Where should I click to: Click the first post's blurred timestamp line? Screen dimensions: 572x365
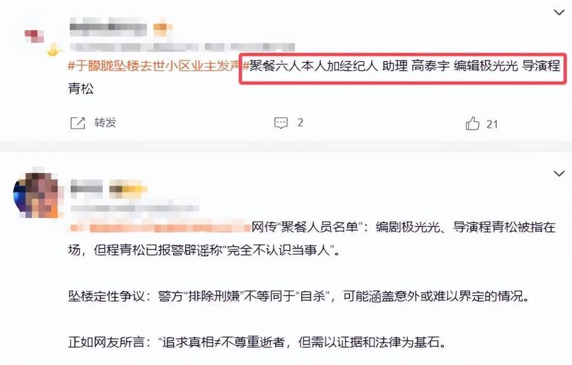point(182,47)
